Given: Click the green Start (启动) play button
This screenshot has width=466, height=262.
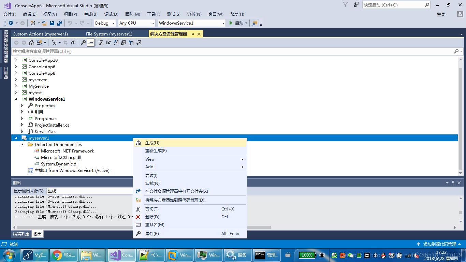Looking at the screenshot, I should tap(231, 23).
